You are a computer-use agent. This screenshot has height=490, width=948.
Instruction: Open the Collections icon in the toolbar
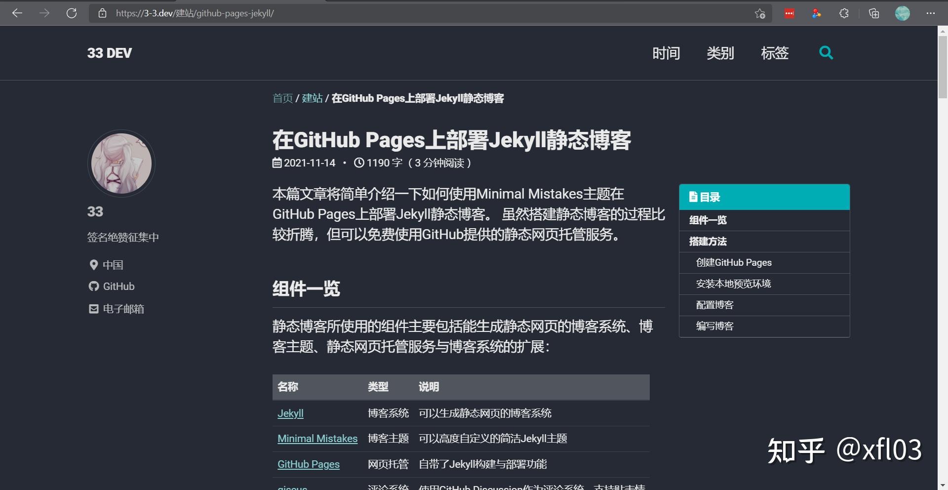point(874,13)
